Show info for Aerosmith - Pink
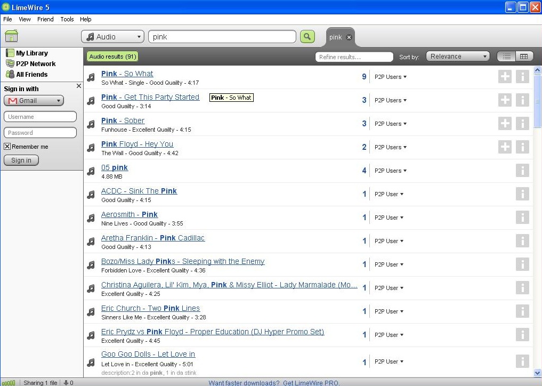The width and height of the screenshot is (542, 386). [x=522, y=217]
